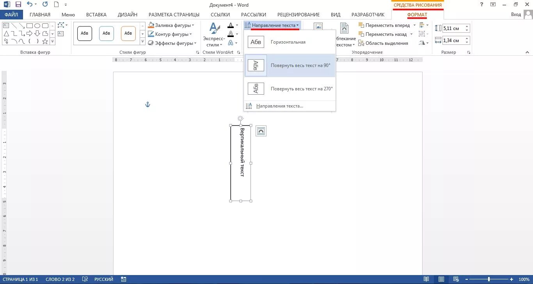Customize Quick Access Toolbar dropdown
Viewport: 533px width, 284px height.
[x=66, y=5]
